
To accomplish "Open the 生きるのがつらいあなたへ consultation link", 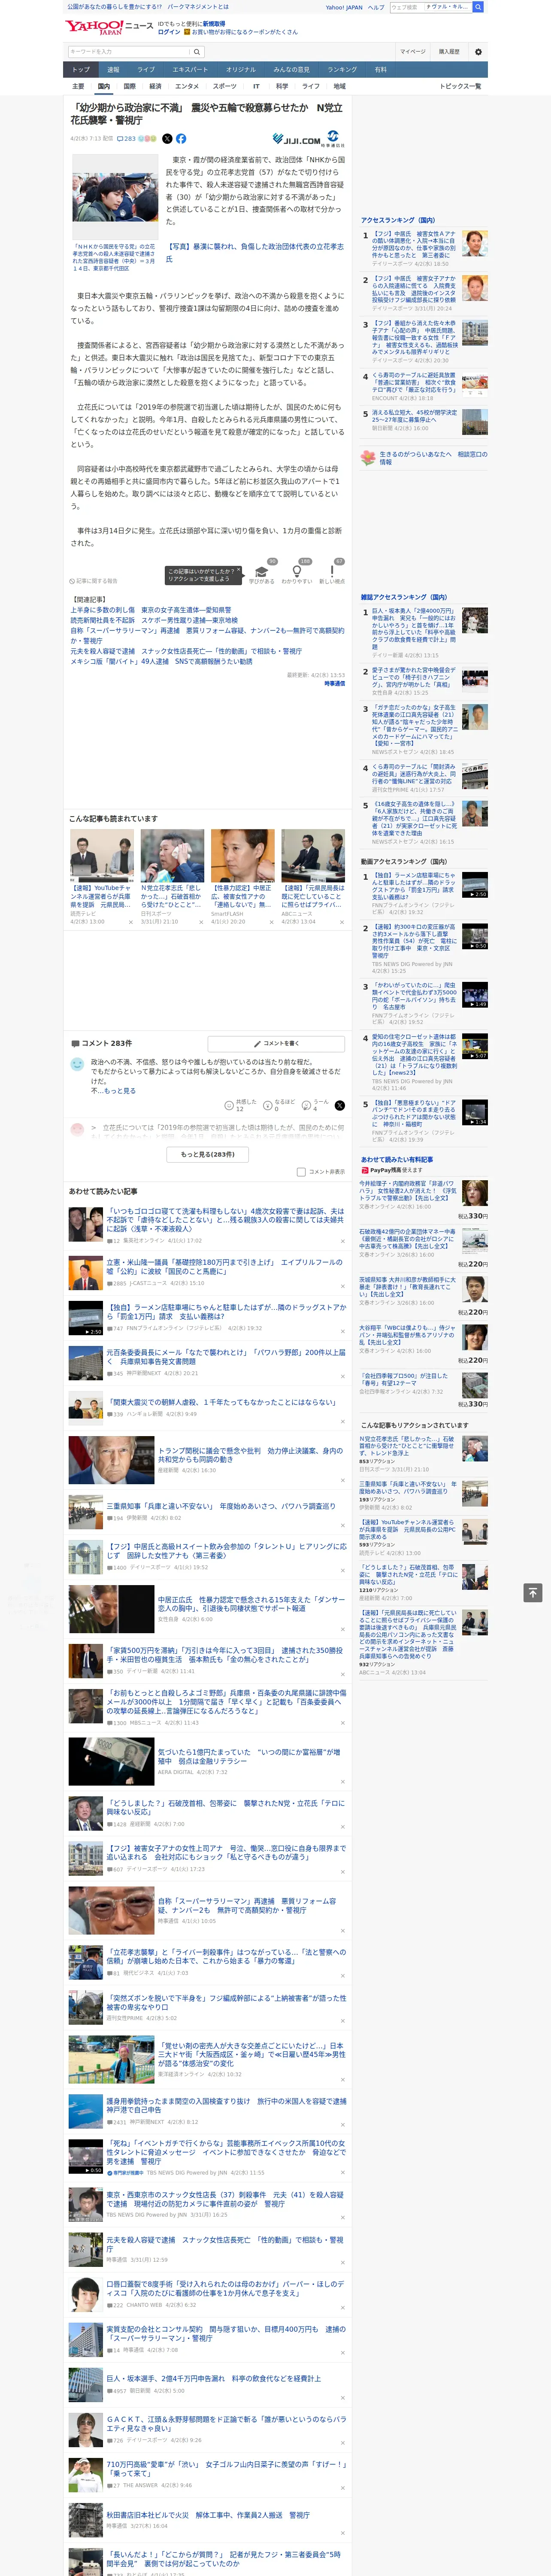I will 433,458.
